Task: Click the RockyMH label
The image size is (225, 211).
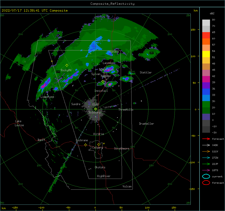Action: 66,70
